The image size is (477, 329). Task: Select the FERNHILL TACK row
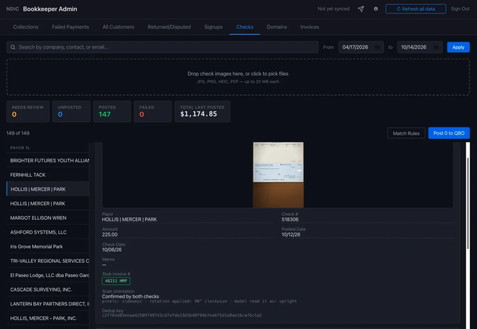coord(48,175)
